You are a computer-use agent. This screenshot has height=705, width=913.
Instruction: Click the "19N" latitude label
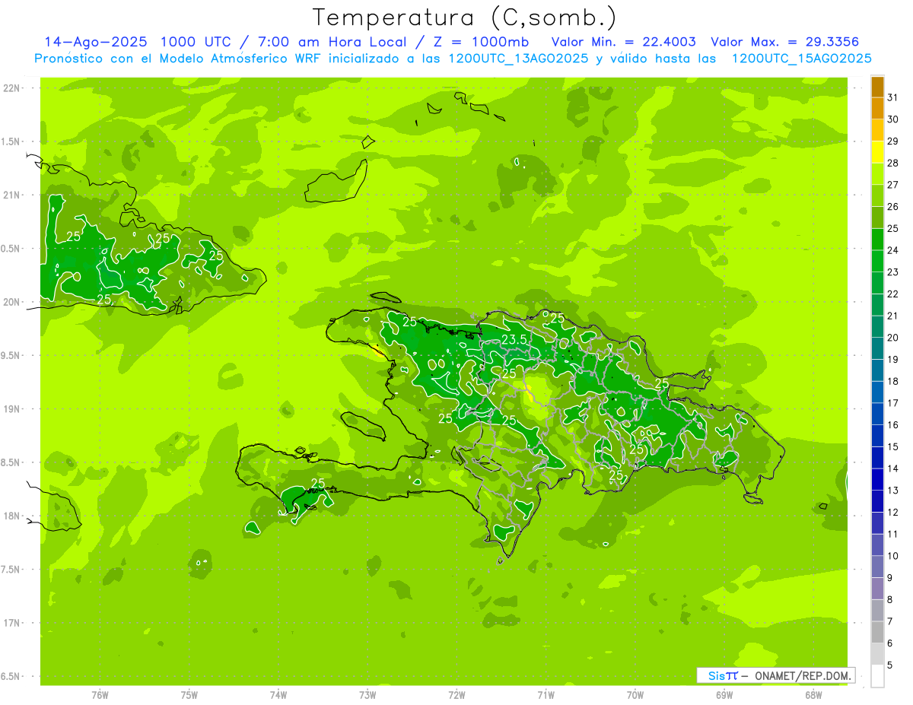click(x=11, y=409)
